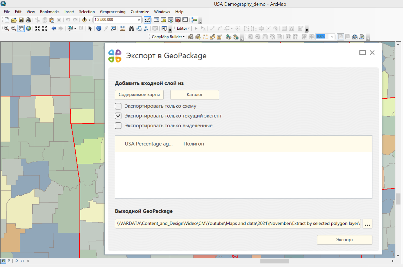403x267 pixels.
Task: Select the Zoom Out magnifier tool
Action: [x=14, y=28]
